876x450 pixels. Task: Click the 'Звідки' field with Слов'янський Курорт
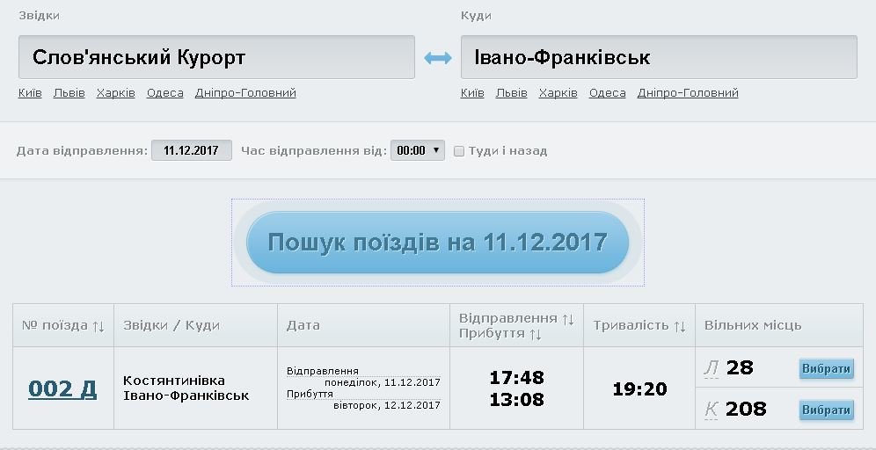216,57
